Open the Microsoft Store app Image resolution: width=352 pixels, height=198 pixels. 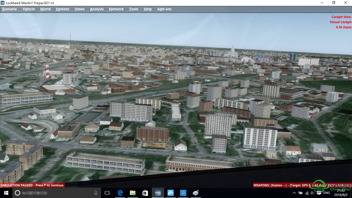coord(145,193)
